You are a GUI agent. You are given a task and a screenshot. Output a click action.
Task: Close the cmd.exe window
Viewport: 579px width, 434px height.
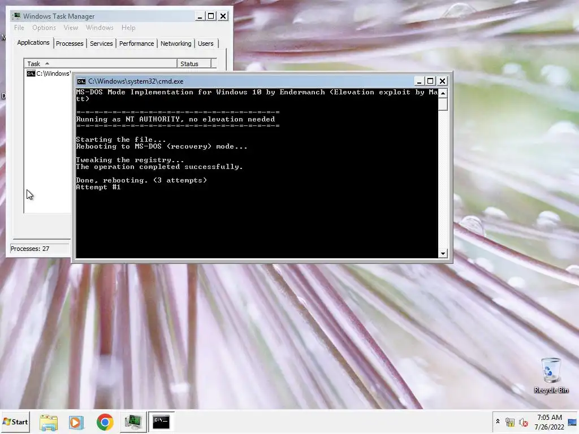click(x=442, y=81)
